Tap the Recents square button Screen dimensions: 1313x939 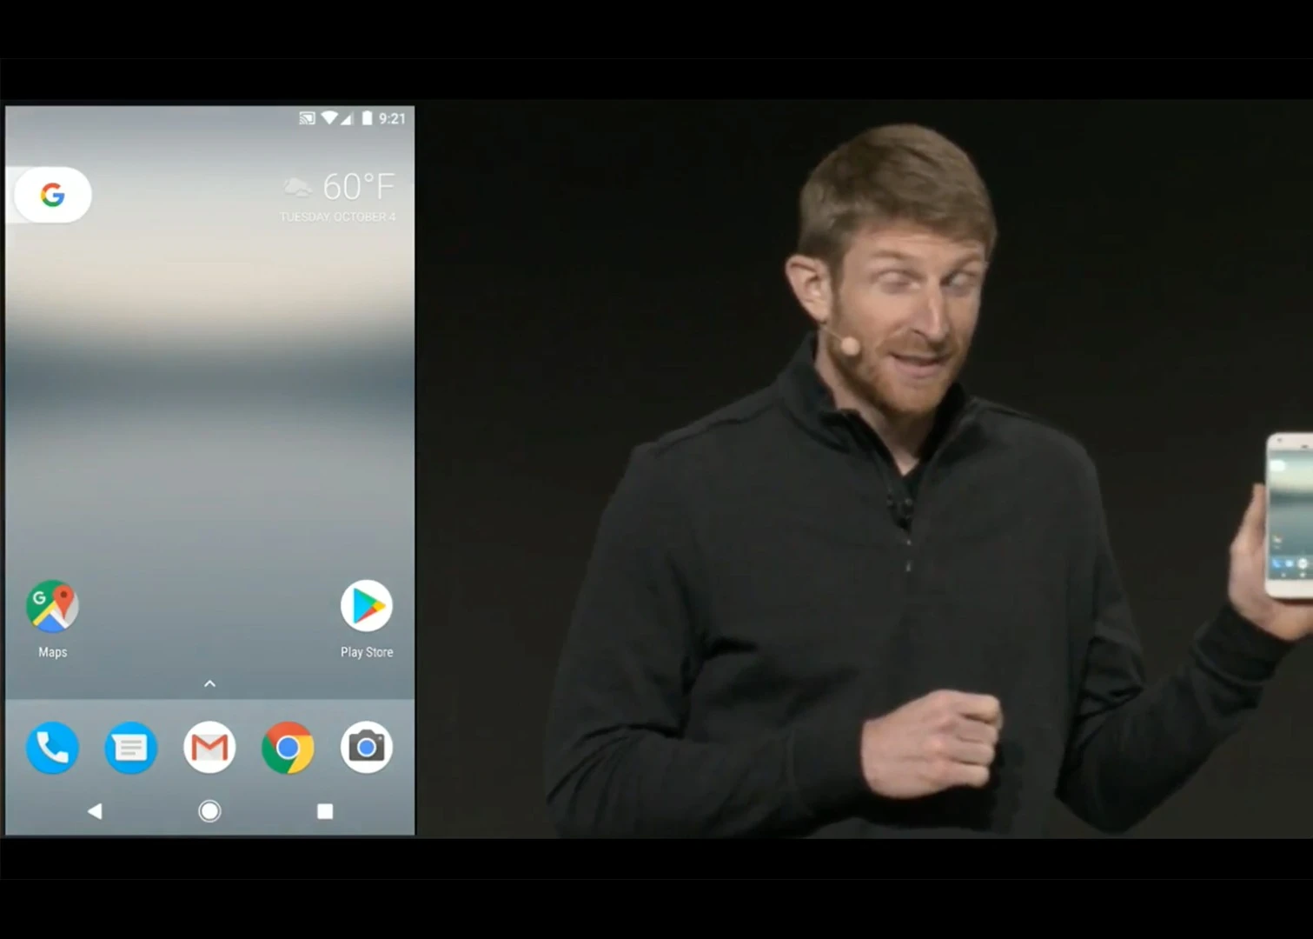(325, 811)
